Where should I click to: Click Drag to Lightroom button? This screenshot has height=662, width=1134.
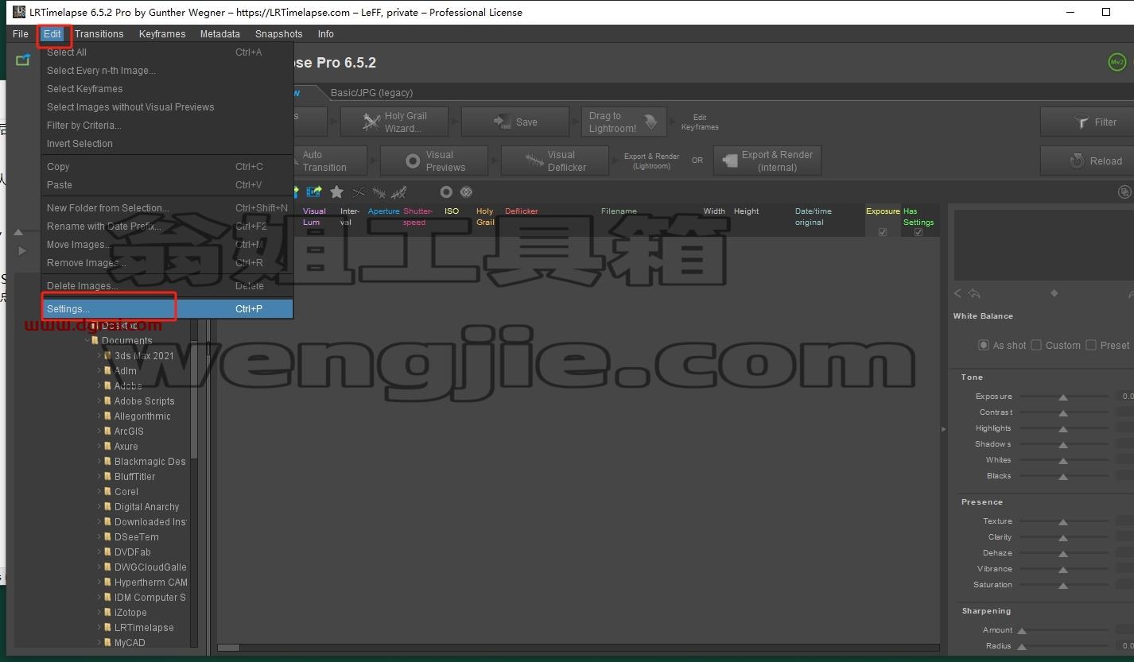(x=623, y=122)
